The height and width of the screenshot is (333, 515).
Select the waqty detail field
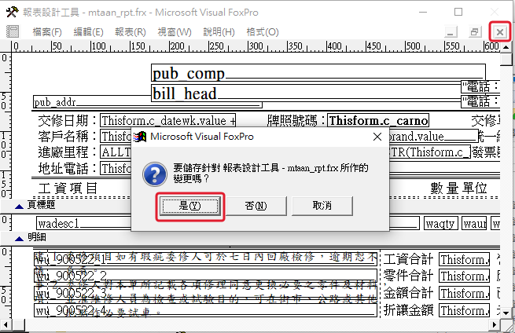pos(440,223)
